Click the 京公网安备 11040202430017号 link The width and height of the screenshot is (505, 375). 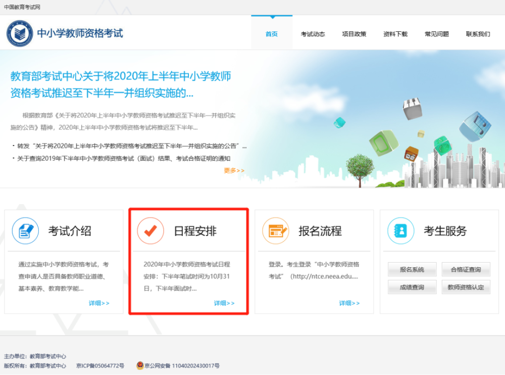[182, 365]
